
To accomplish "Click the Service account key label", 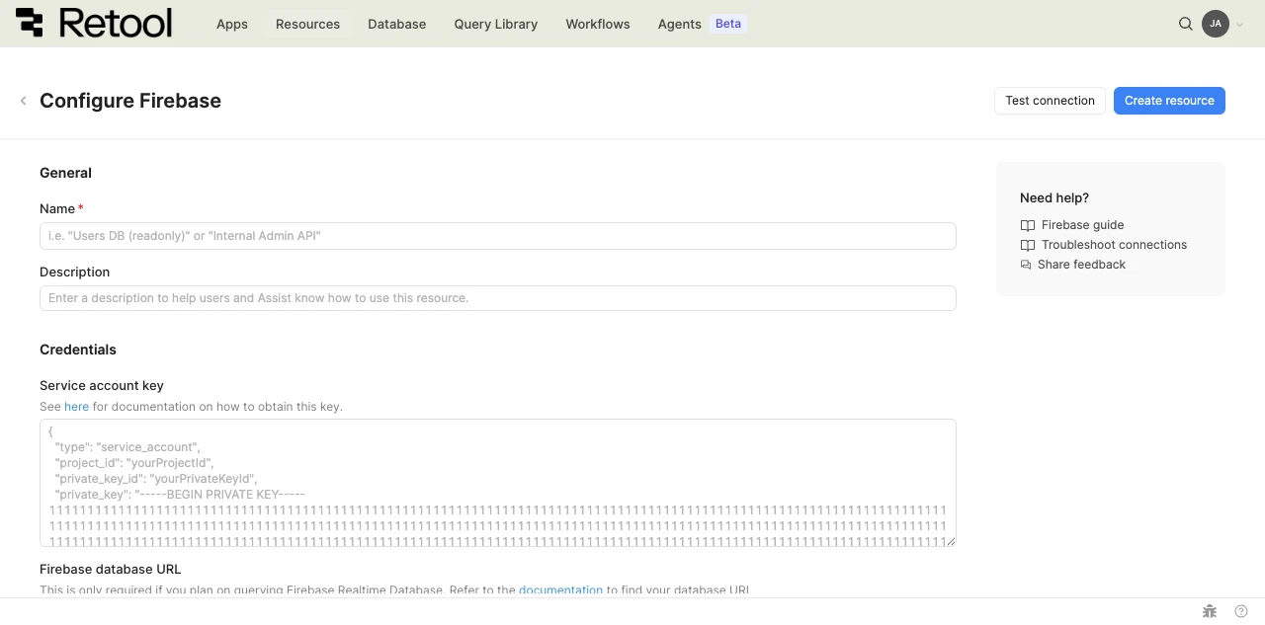I will point(102,386).
